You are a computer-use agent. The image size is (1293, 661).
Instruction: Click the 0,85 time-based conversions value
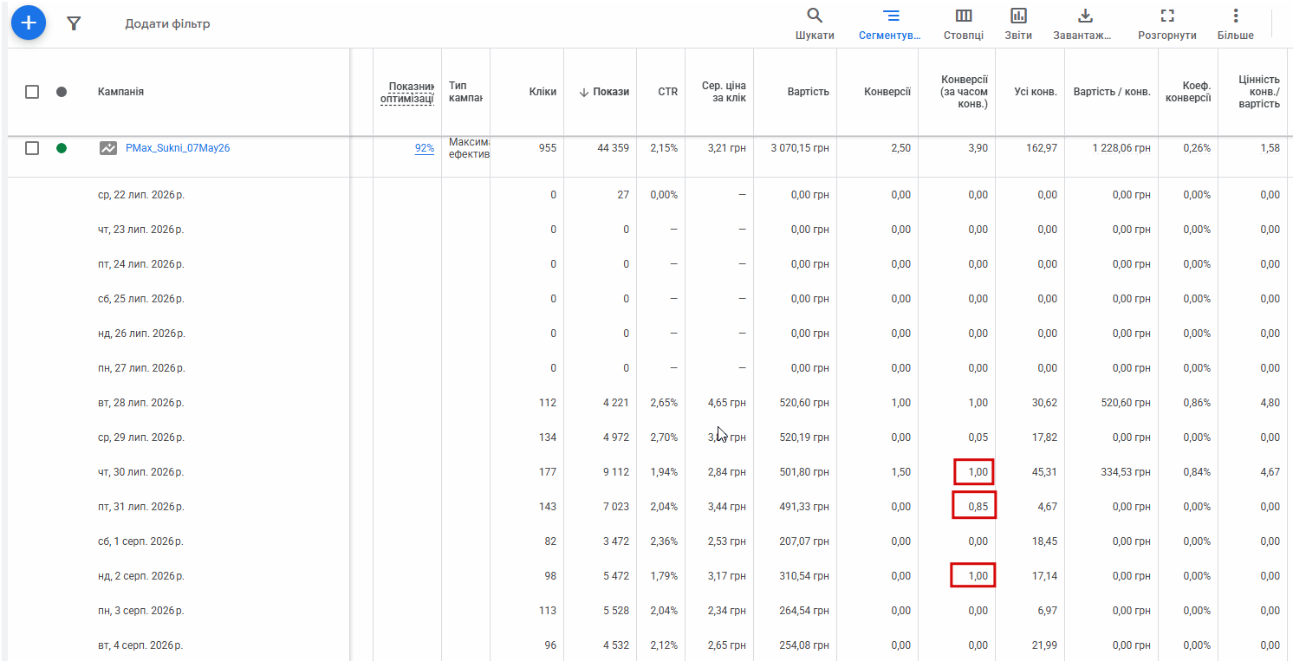pyautogui.click(x=978, y=507)
